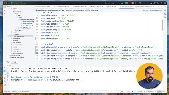Click Ignore these changes link

pyautogui.click(x=156, y=10)
